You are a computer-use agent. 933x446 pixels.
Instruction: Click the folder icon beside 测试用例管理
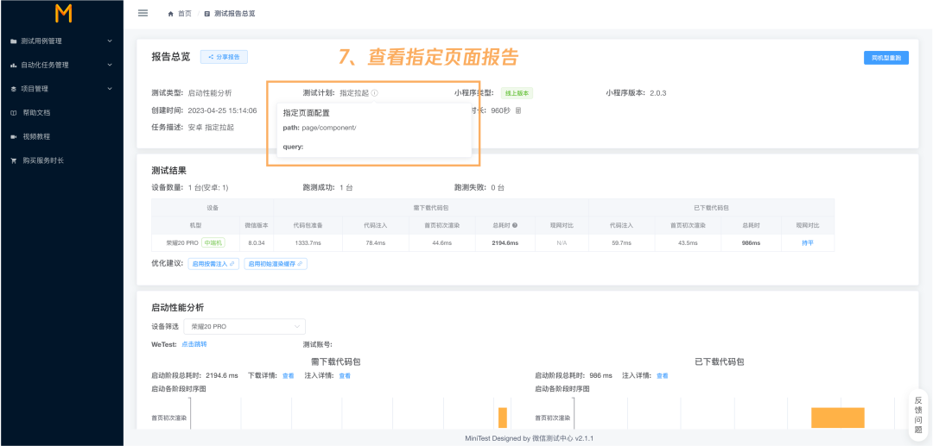click(13, 41)
